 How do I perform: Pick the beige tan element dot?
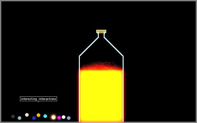(x=27, y=115)
